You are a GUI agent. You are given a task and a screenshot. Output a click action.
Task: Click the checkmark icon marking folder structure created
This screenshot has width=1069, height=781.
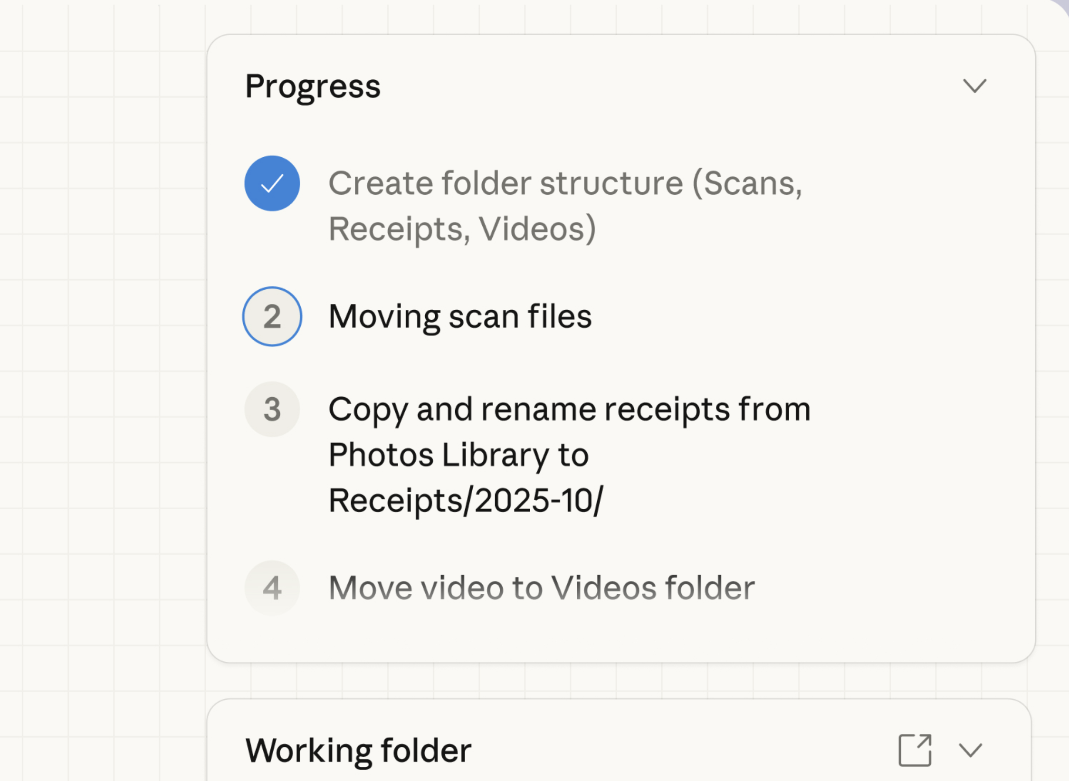(x=272, y=184)
